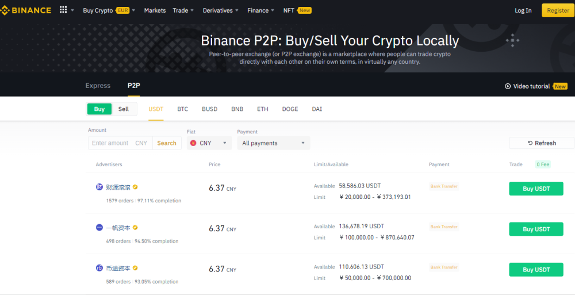Click the Limit/Available column header
Image resolution: width=575 pixels, height=295 pixels.
coord(331,164)
